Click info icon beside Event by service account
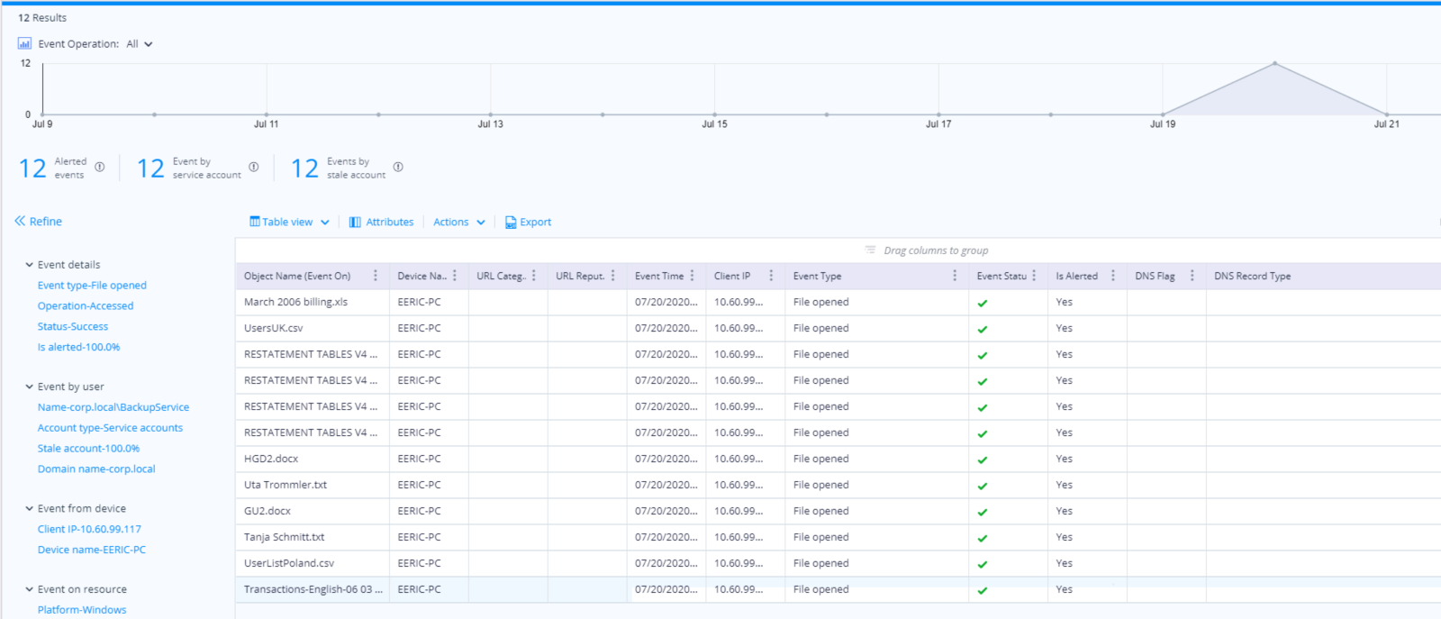1441x619 pixels. coord(254,167)
